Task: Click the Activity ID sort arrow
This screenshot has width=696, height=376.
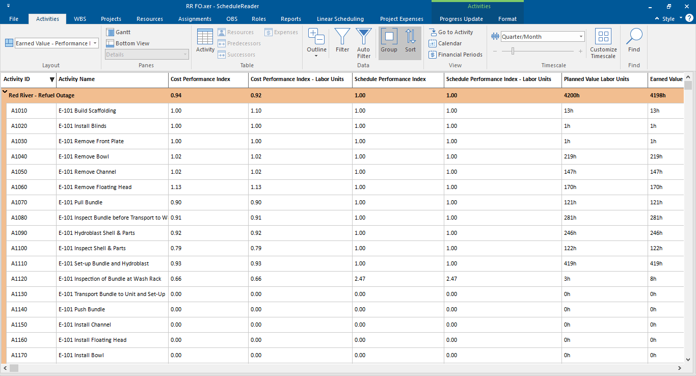Action: (52, 79)
